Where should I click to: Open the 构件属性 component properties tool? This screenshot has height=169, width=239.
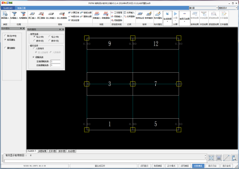[158, 15]
